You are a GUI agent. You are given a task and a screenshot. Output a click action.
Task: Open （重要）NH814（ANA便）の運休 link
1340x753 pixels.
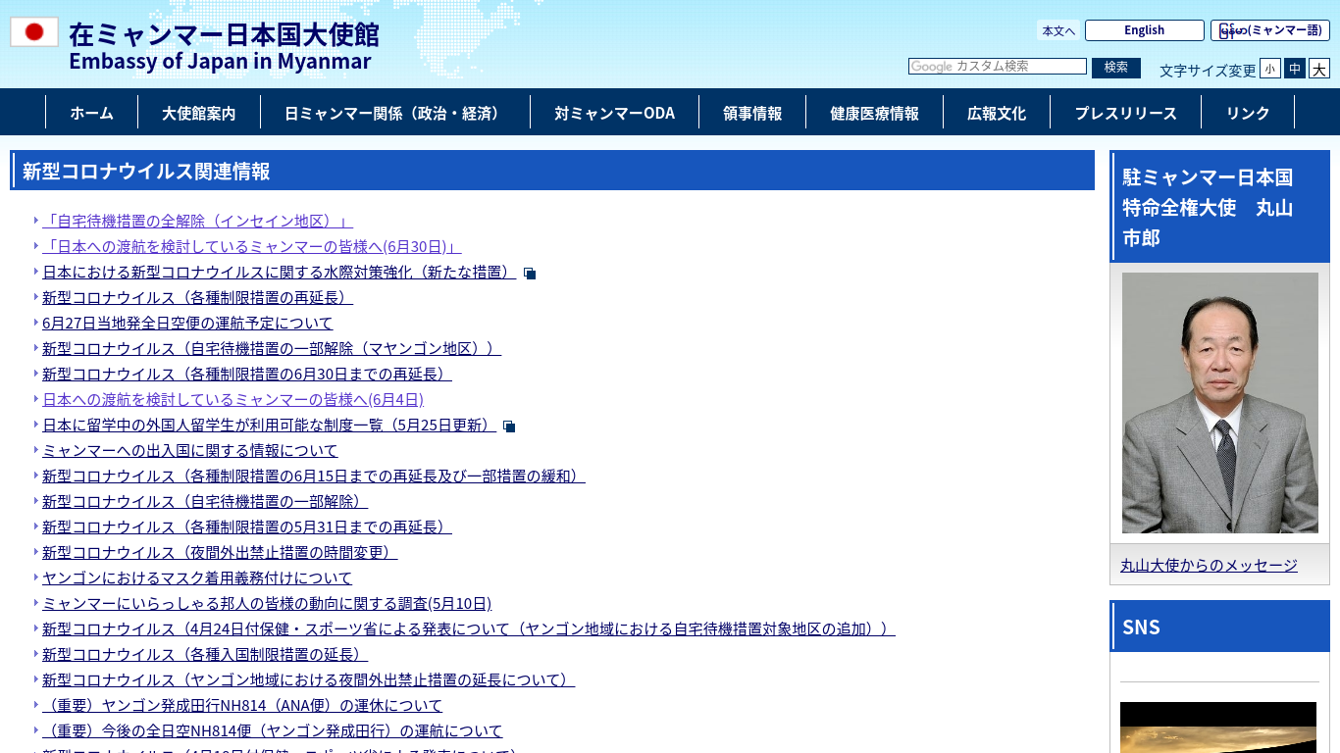242,705
